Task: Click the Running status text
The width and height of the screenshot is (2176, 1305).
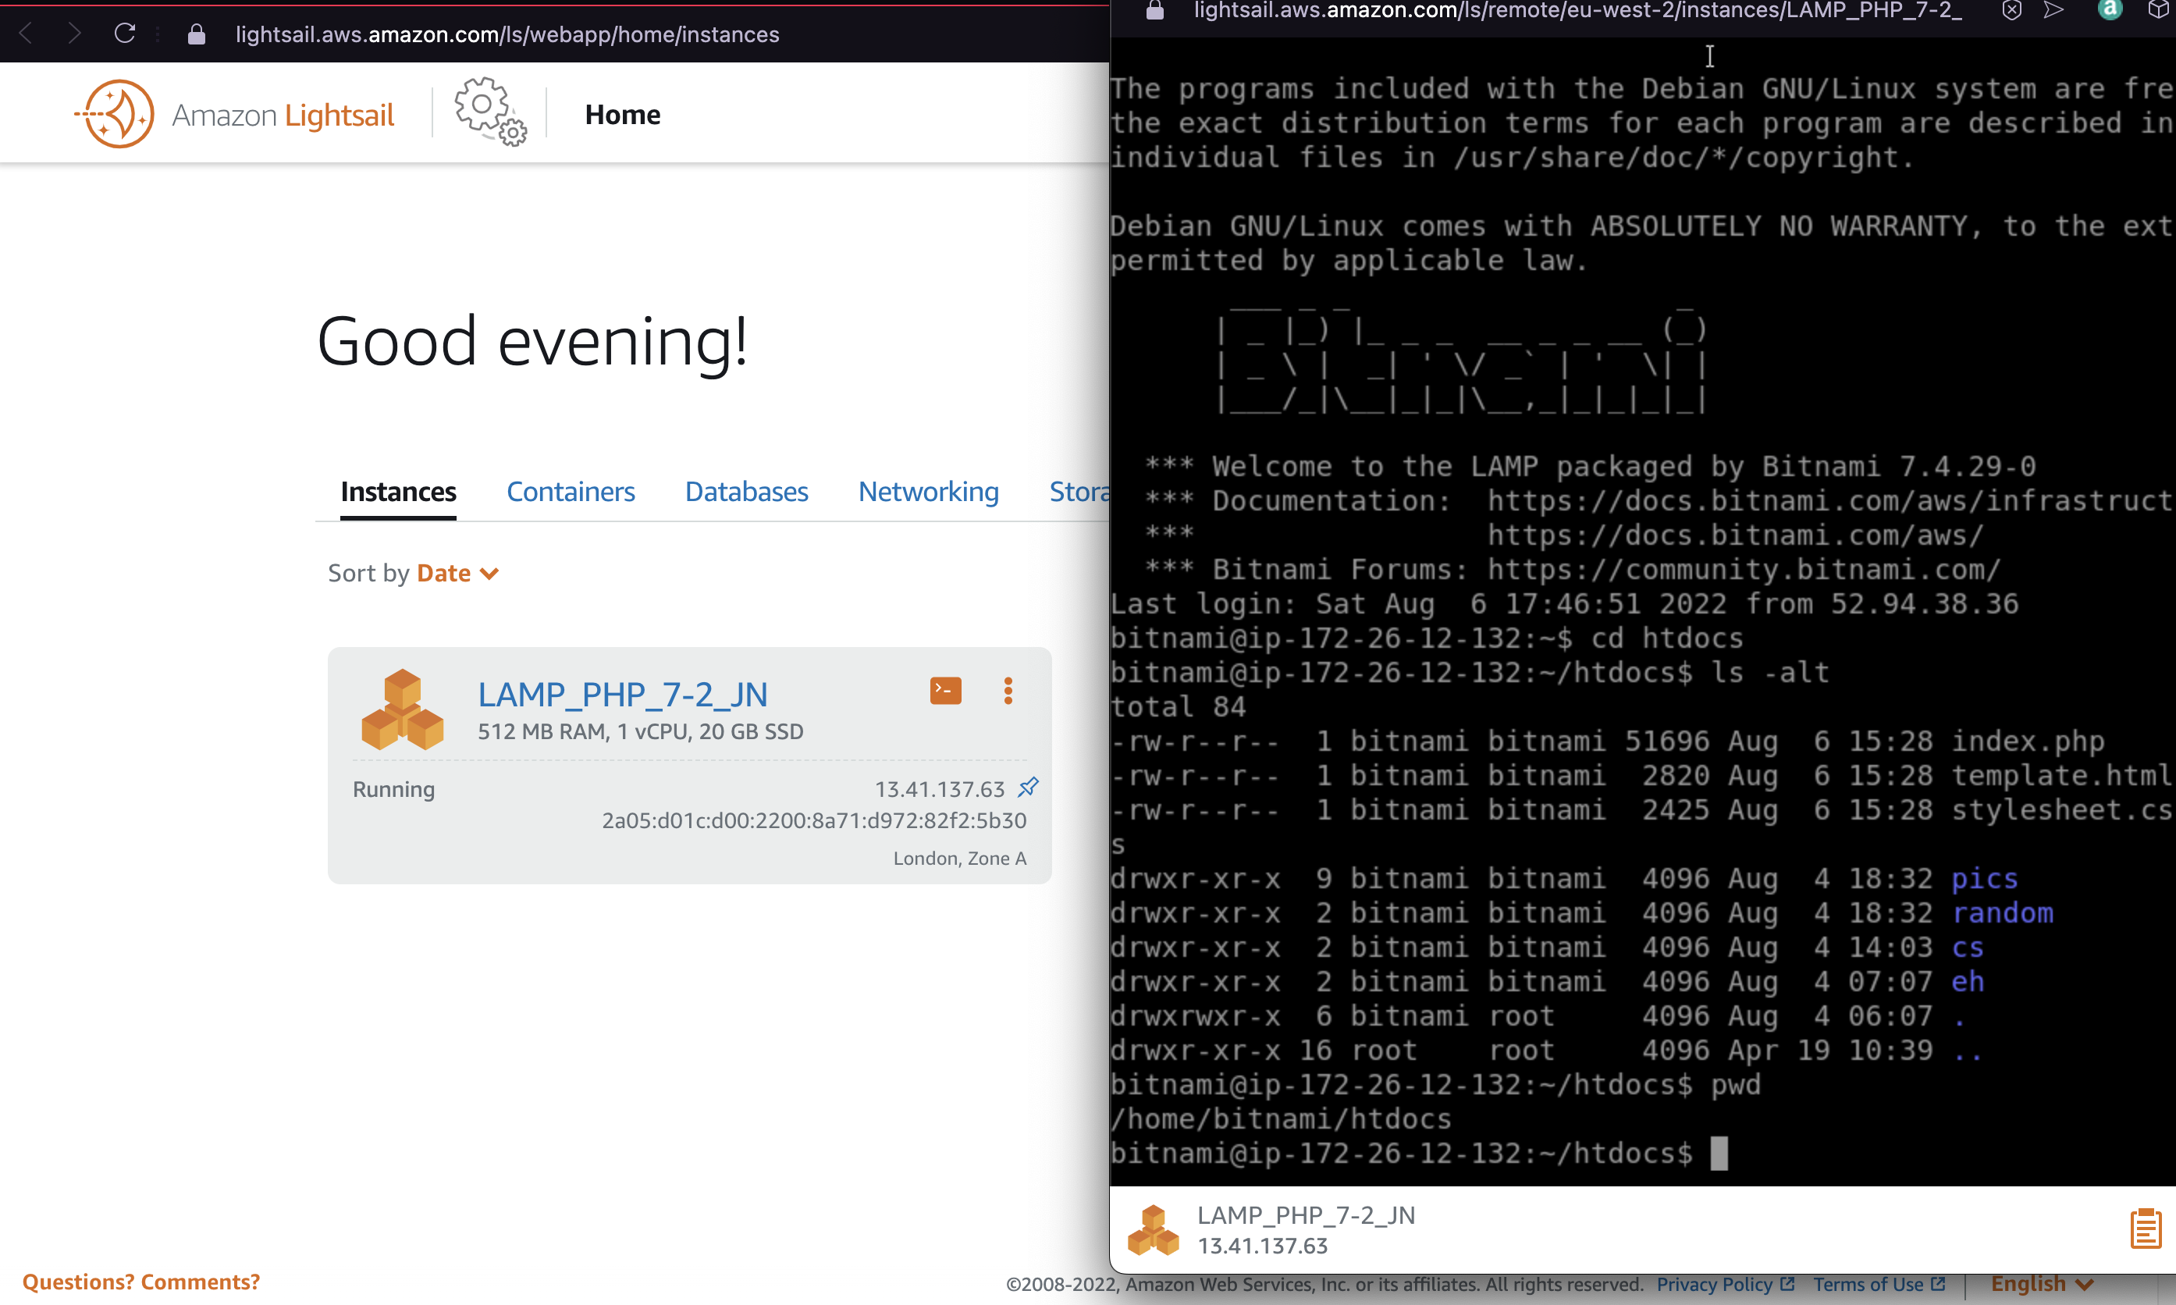Action: [394, 789]
